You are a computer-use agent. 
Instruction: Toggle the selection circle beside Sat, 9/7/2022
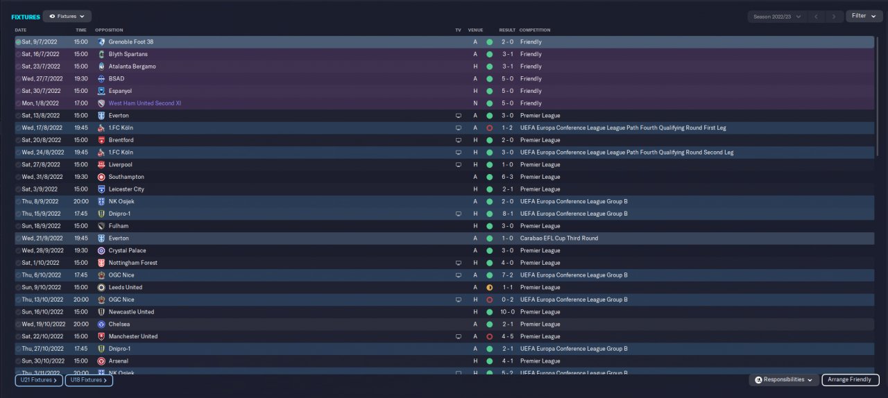[18, 42]
